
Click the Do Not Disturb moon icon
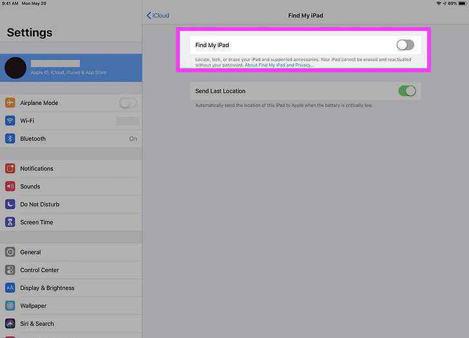click(10, 204)
